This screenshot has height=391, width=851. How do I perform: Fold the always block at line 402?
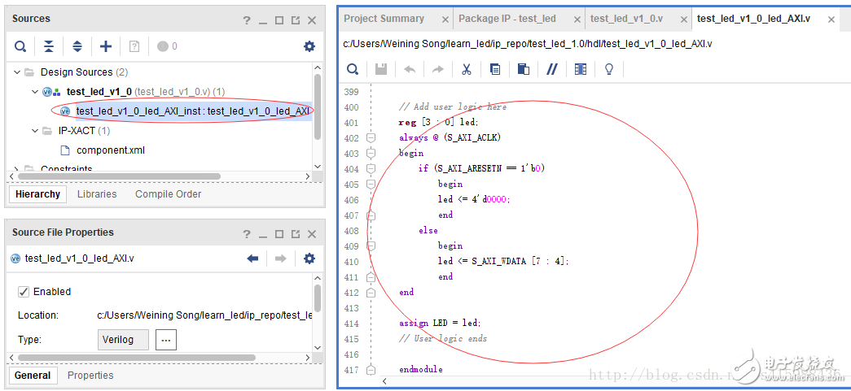371,138
